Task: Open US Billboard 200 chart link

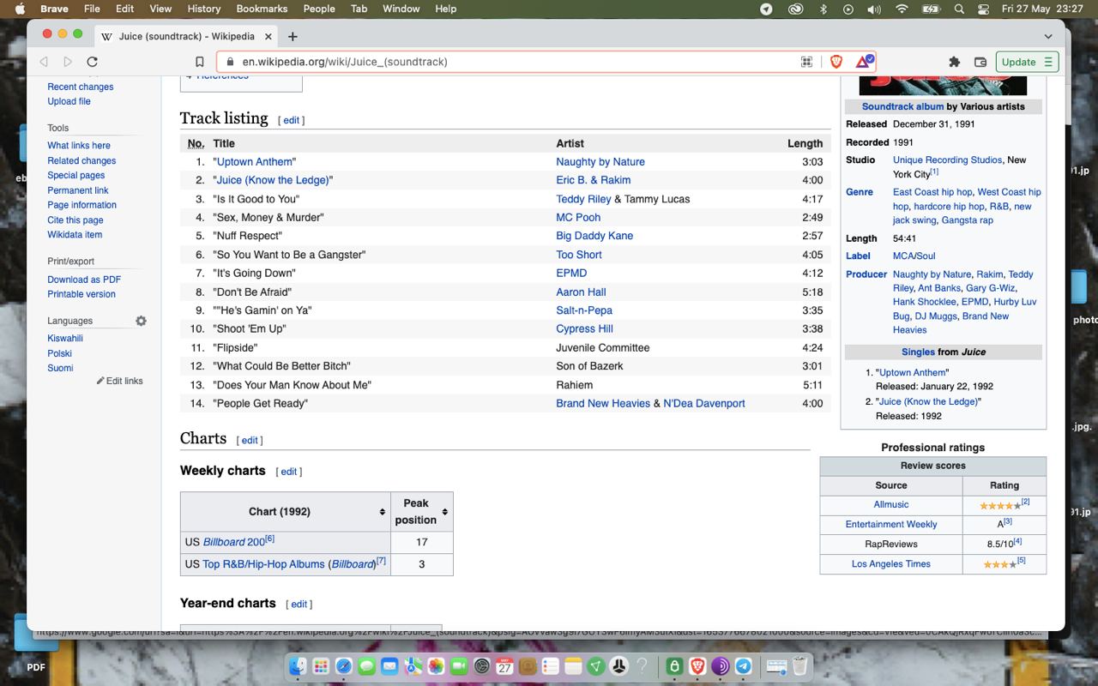Action: coord(234,542)
